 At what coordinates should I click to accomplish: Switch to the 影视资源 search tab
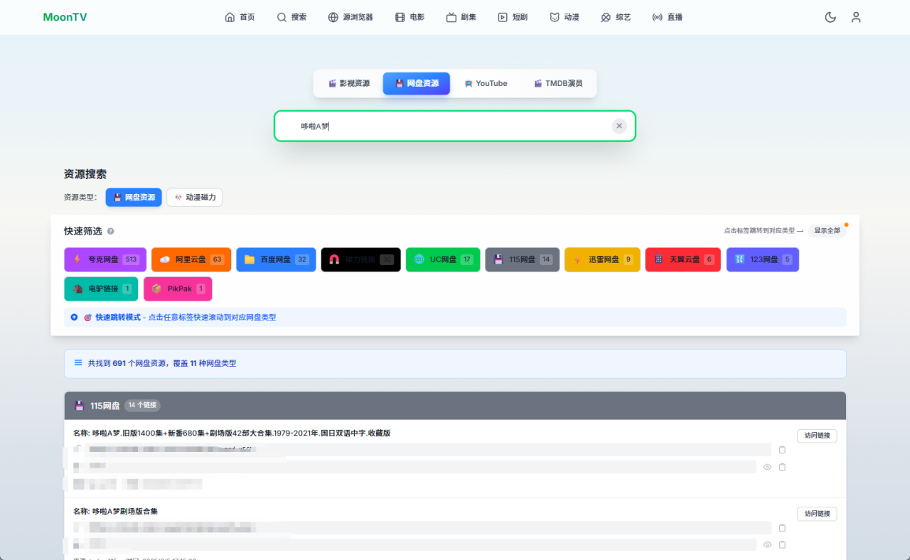tap(349, 83)
